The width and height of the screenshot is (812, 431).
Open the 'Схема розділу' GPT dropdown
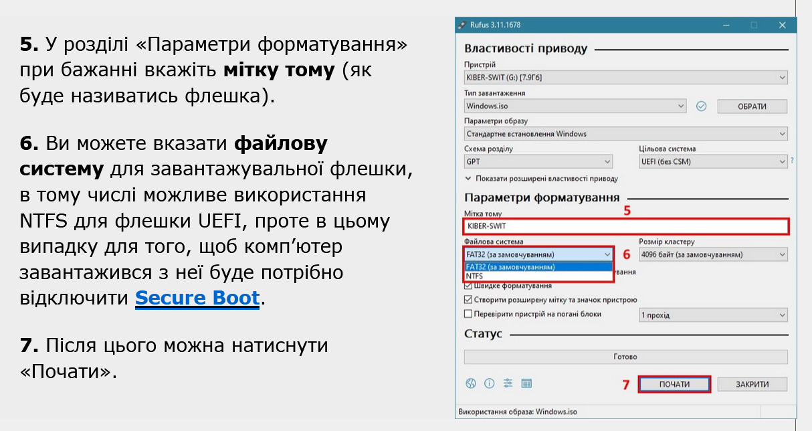point(538,161)
